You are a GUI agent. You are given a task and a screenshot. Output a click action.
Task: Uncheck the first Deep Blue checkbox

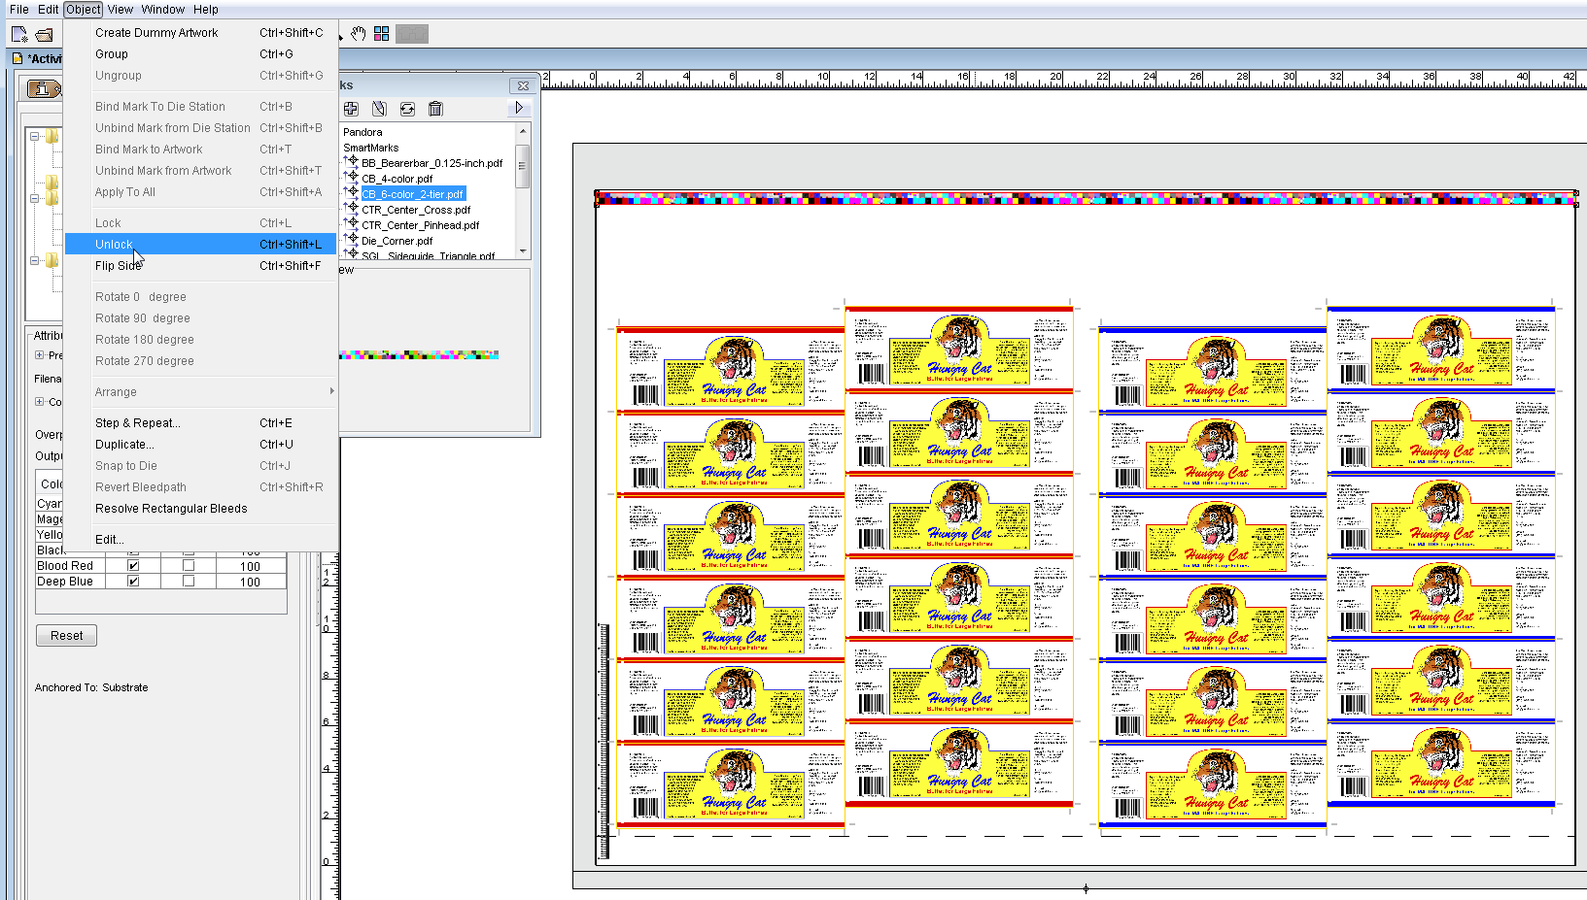click(133, 582)
